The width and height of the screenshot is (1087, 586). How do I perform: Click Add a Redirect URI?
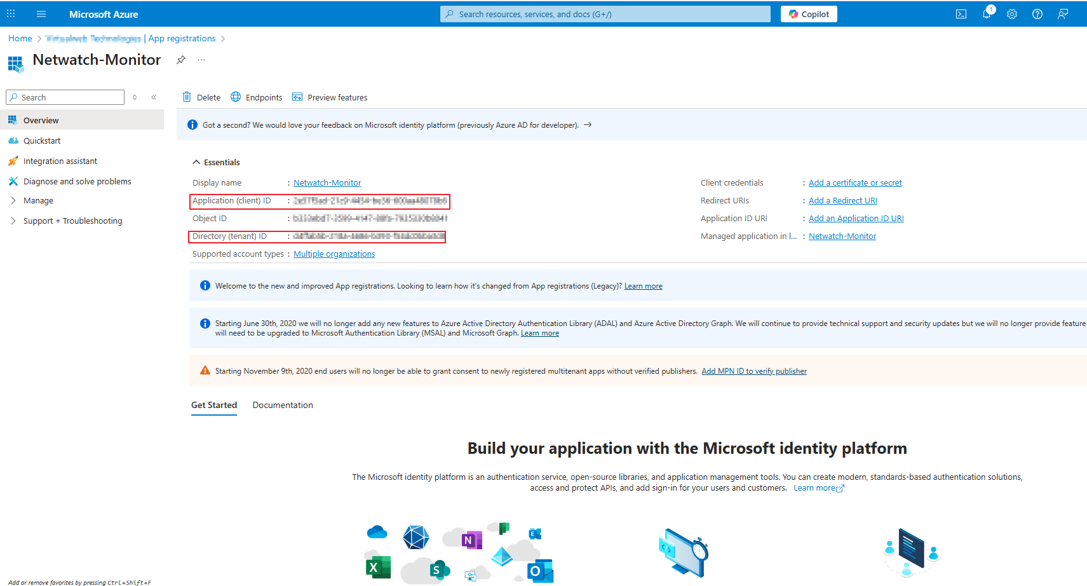point(843,200)
